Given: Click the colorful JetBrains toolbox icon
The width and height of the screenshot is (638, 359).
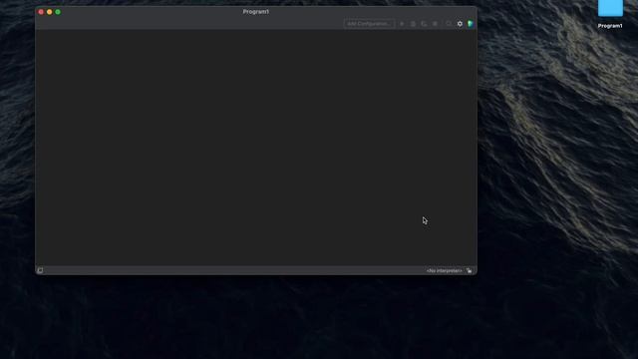Looking at the screenshot, I should click(x=471, y=24).
